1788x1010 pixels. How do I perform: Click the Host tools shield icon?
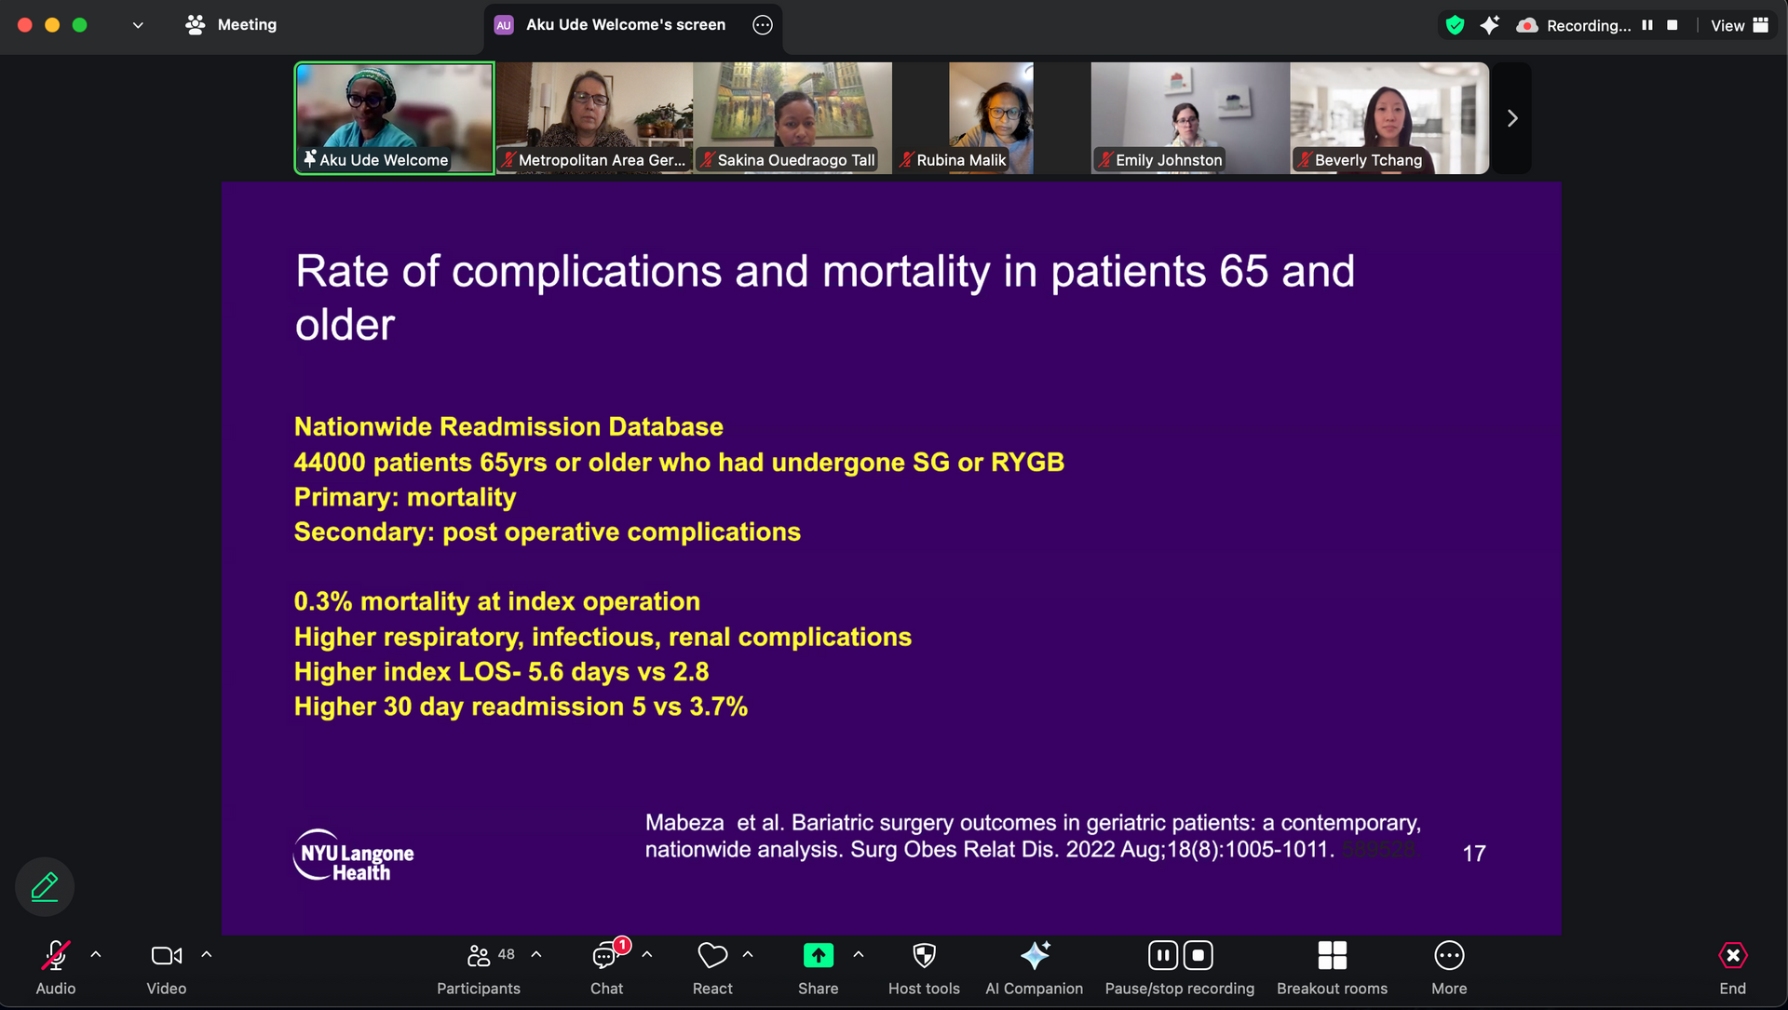click(923, 956)
